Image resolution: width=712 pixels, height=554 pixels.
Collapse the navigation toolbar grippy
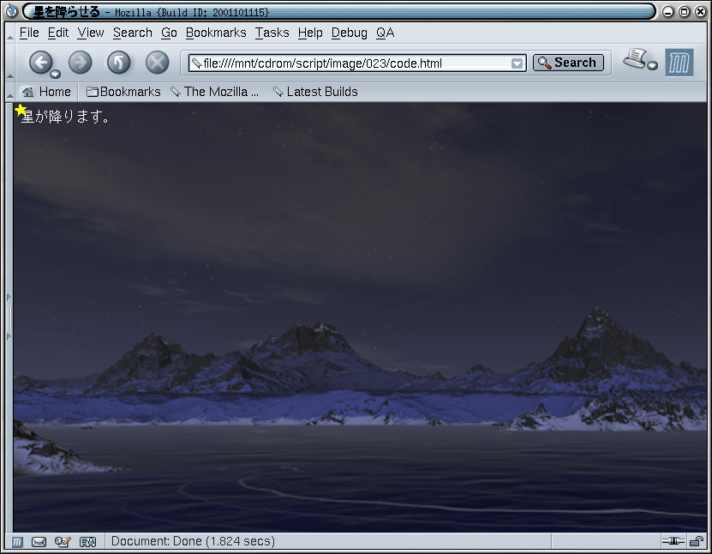[10, 63]
